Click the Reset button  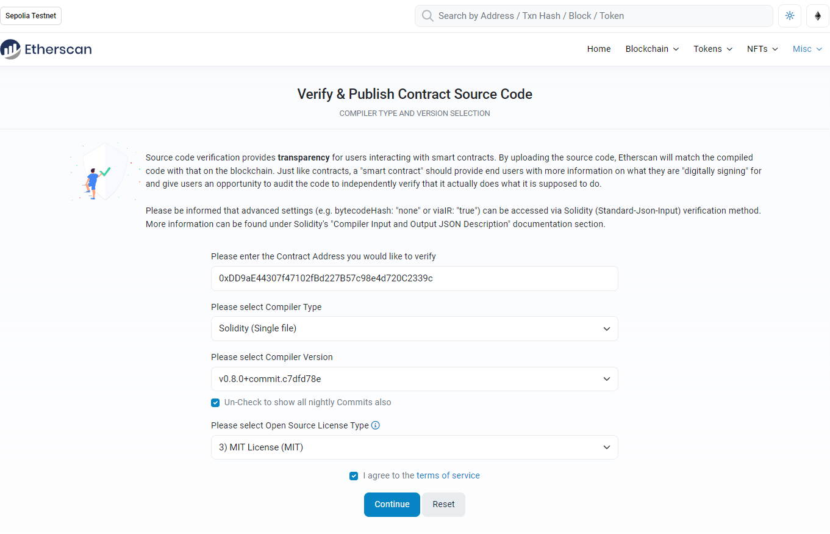(x=444, y=505)
